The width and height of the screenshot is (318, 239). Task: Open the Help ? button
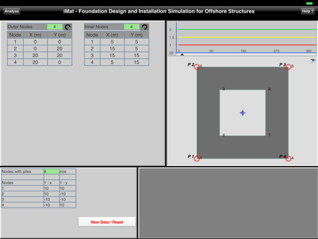coord(307,11)
